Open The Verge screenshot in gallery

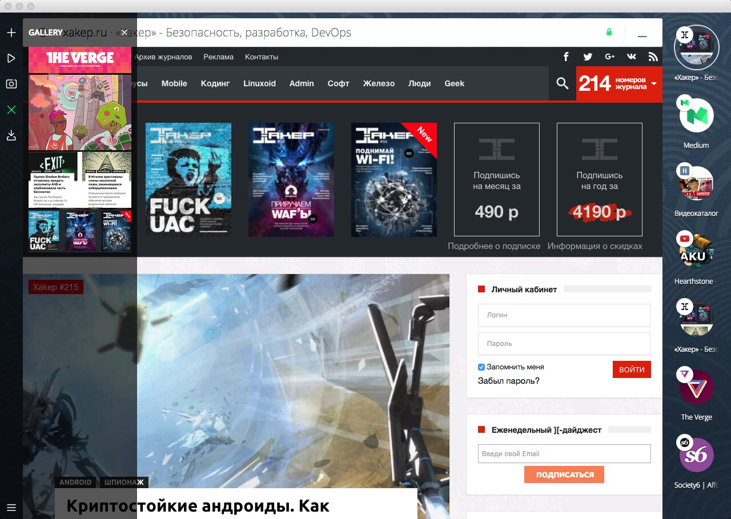(x=80, y=60)
